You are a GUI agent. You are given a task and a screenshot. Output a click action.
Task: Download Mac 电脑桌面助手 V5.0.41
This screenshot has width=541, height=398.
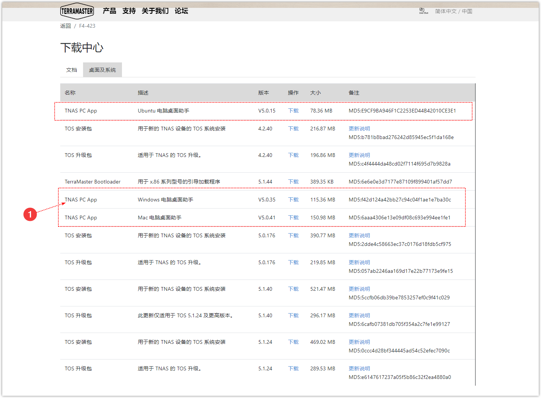tap(293, 217)
